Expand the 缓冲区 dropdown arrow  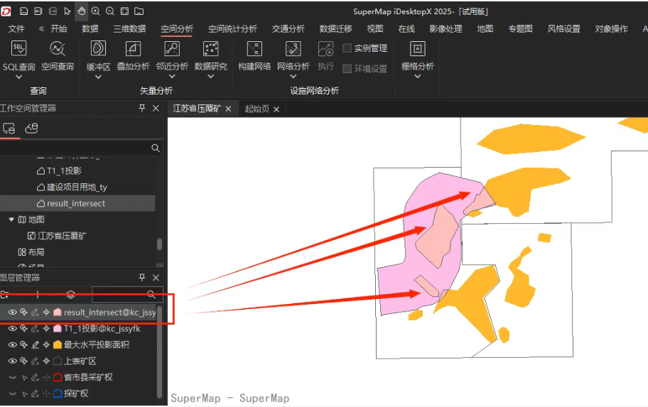click(x=98, y=77)
